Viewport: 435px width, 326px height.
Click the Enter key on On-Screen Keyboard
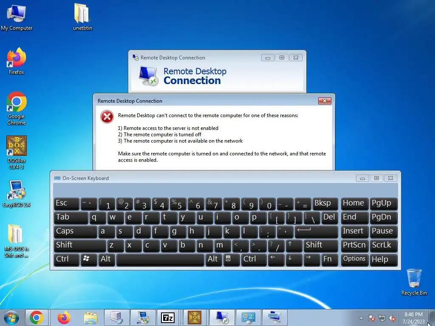pyautogui.click(x=316, y=232)
